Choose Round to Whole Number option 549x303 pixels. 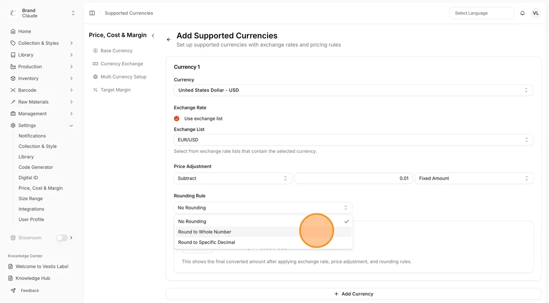point(263,232)
